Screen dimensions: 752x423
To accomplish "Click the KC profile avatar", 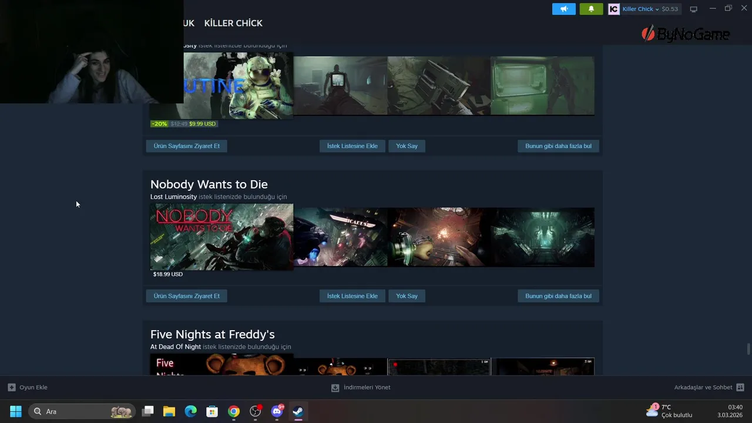I will point(614,9).
